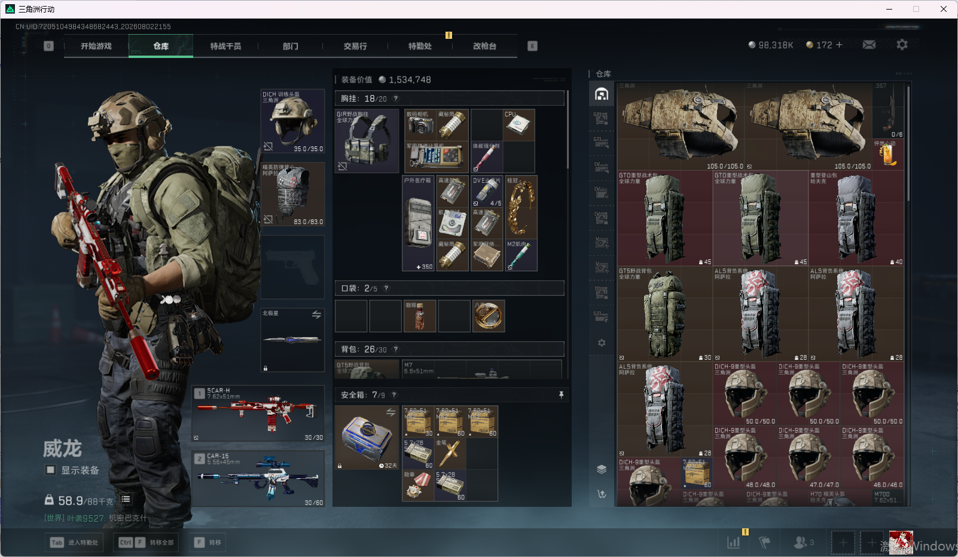Open the mail inbox envelope icon

click(869, 45)
